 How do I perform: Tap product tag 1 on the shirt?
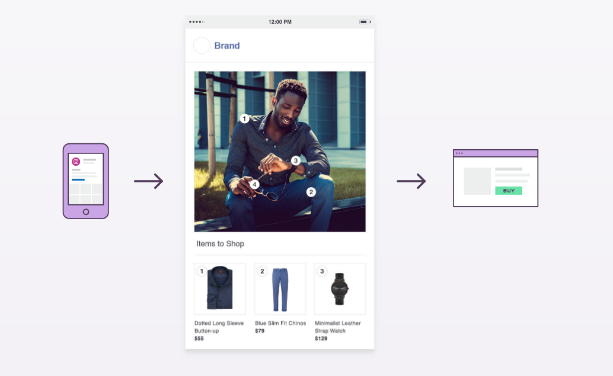coord(244,118)
